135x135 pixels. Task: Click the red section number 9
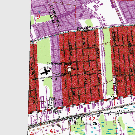(x=38, y=17)
